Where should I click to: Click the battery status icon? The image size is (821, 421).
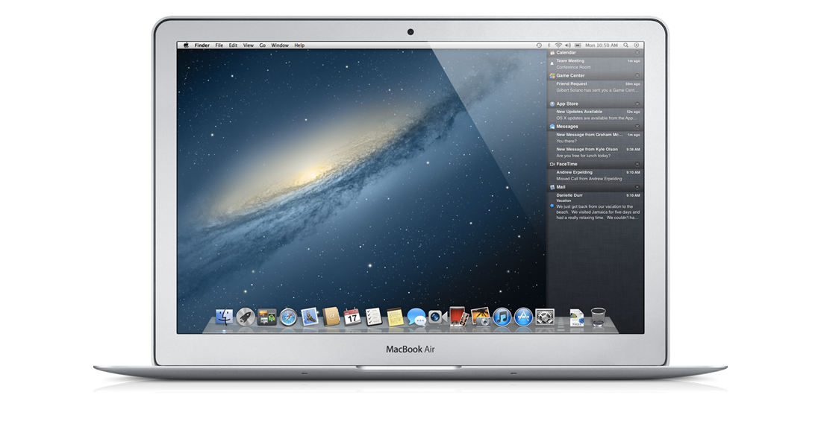[578, 45]
